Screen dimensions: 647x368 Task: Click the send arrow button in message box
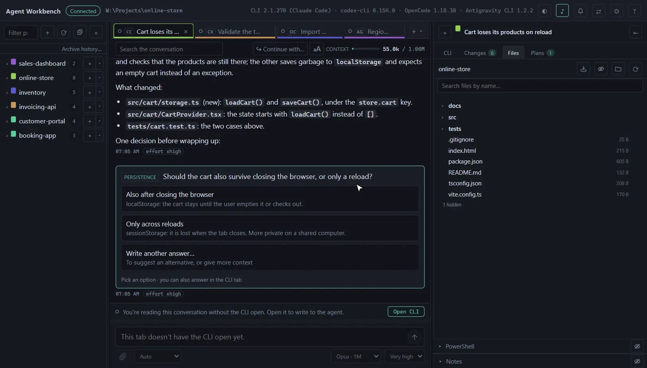pos(414,337)
